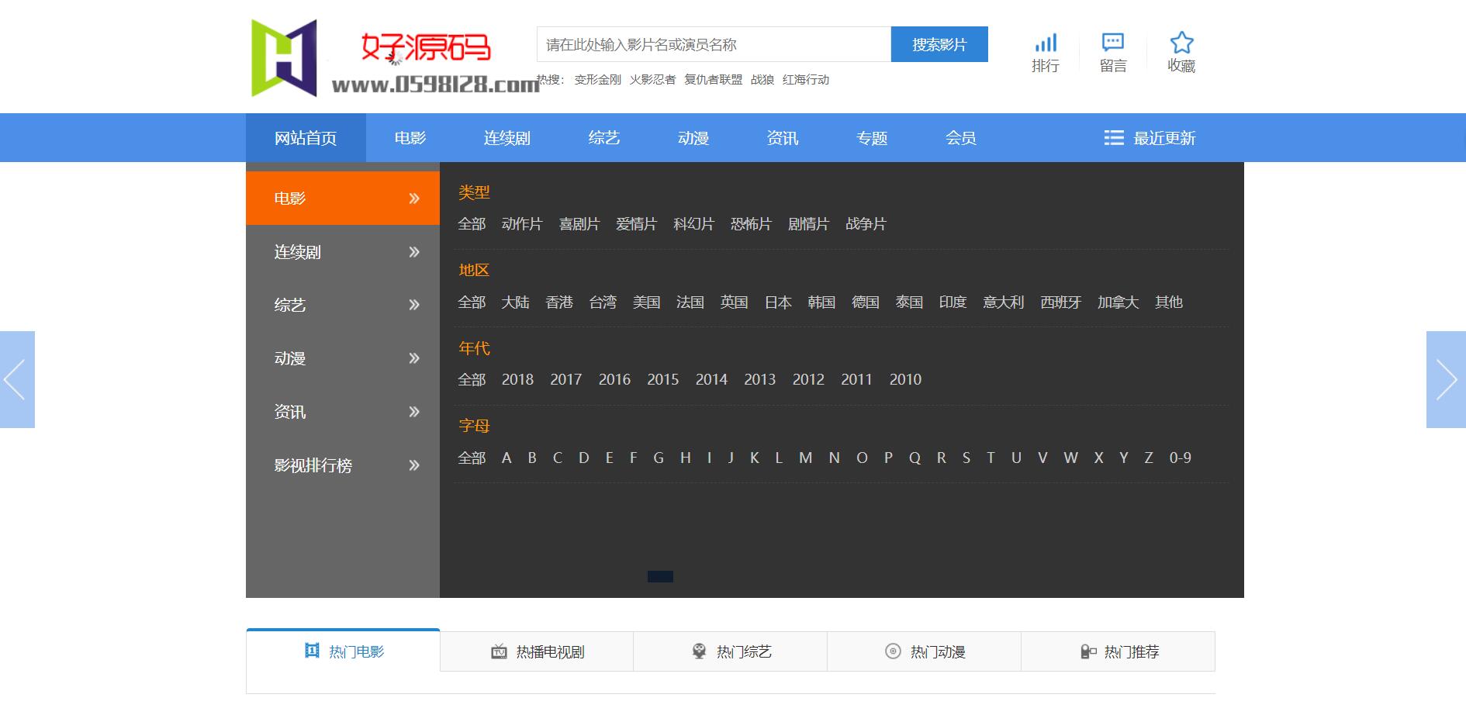Click hot search link 火影忍者

652,80
